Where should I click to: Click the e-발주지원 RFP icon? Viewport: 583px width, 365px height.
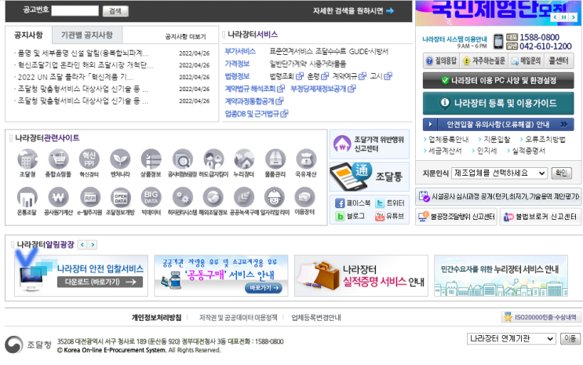(90, 197)
